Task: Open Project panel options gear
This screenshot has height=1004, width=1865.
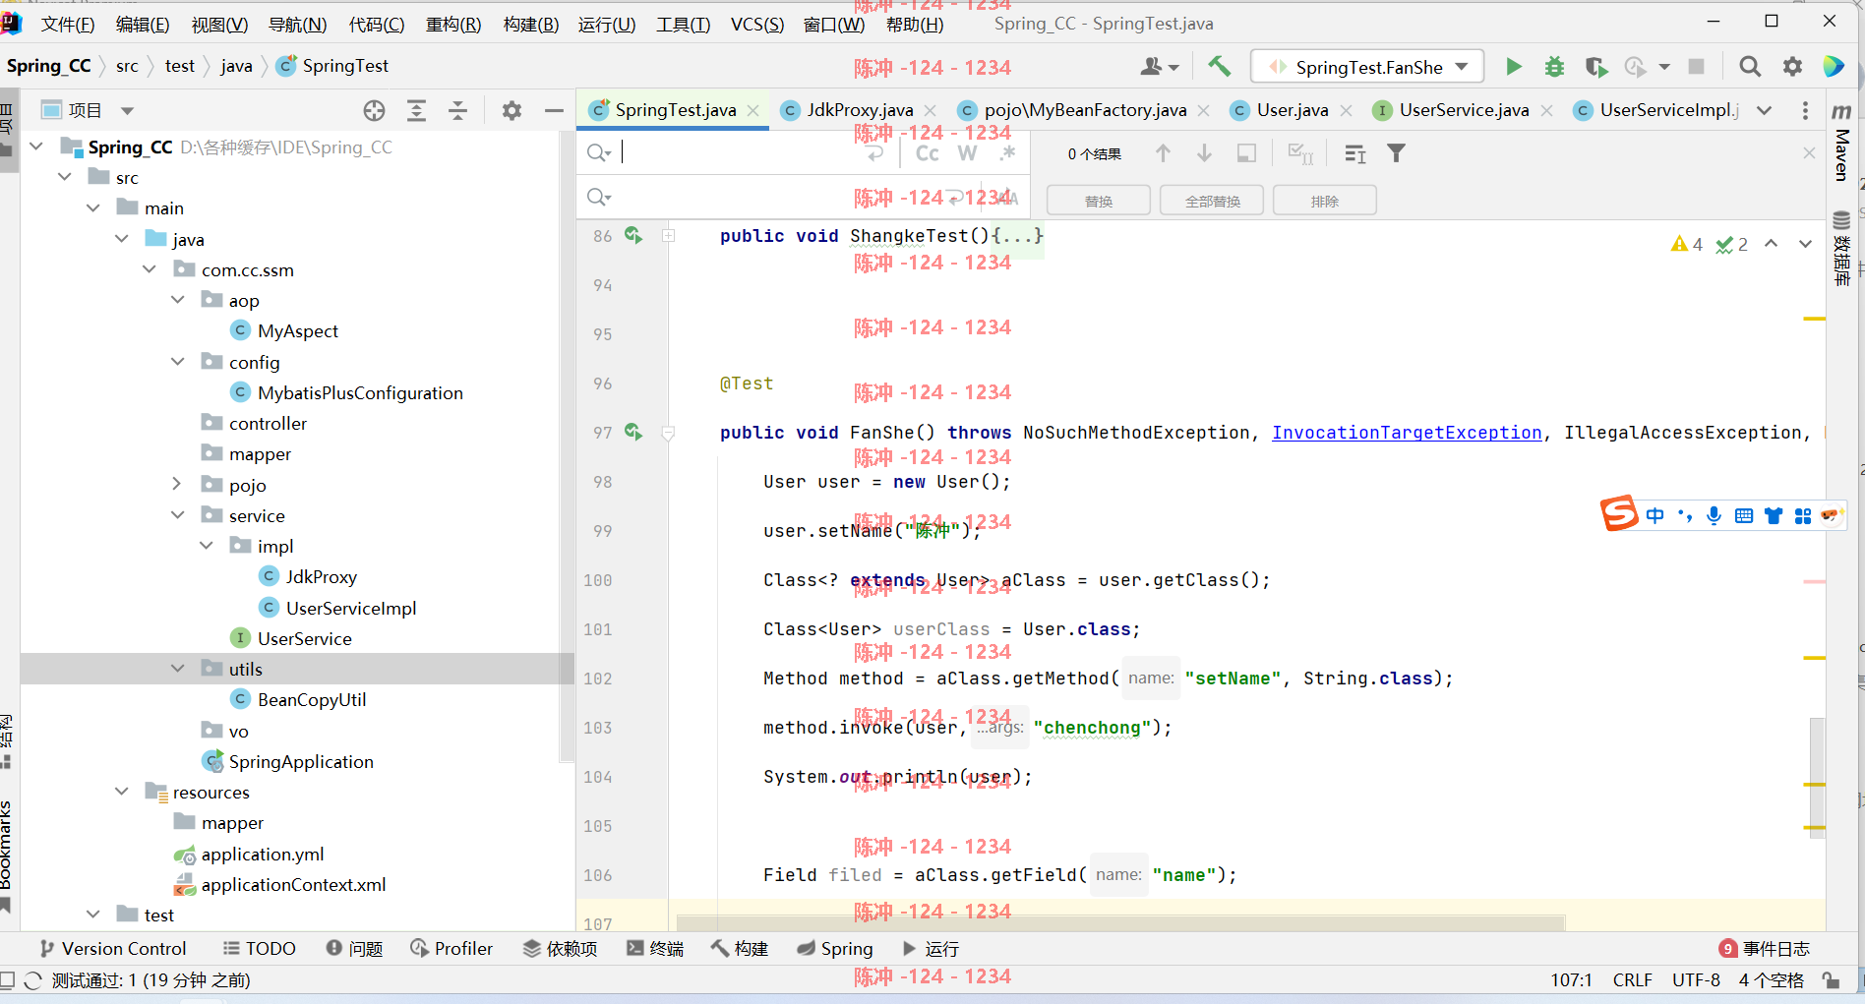Action: point(511,110)
